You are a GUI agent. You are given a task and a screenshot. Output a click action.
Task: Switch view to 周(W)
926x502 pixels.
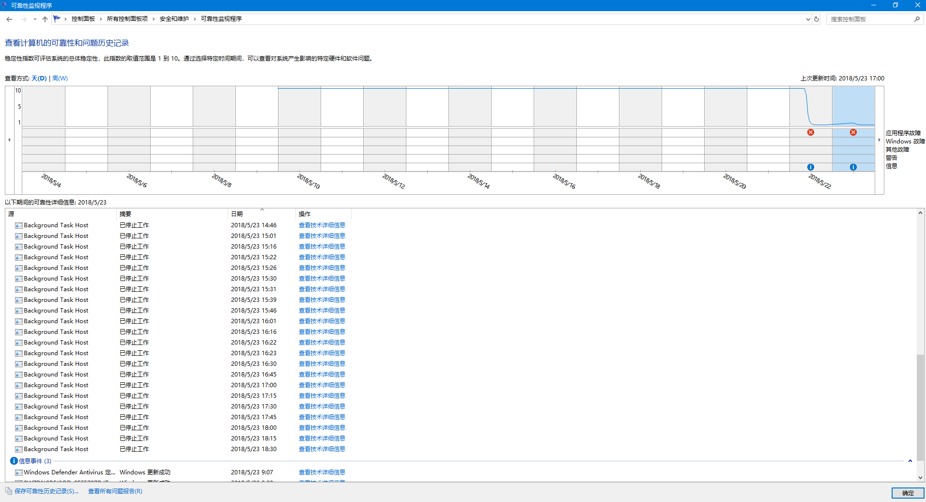(x=60, y=78)
